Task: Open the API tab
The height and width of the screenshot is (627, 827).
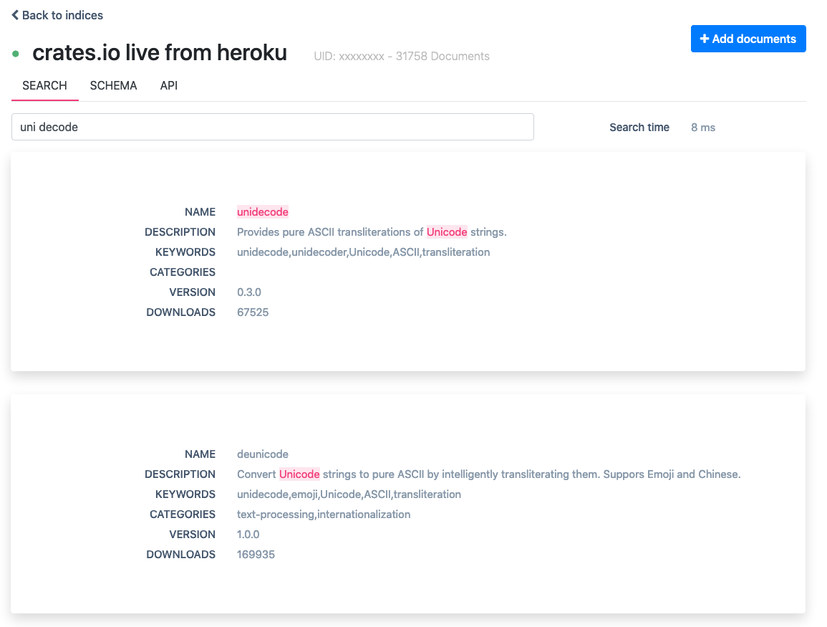Action: tap(169, 85)
